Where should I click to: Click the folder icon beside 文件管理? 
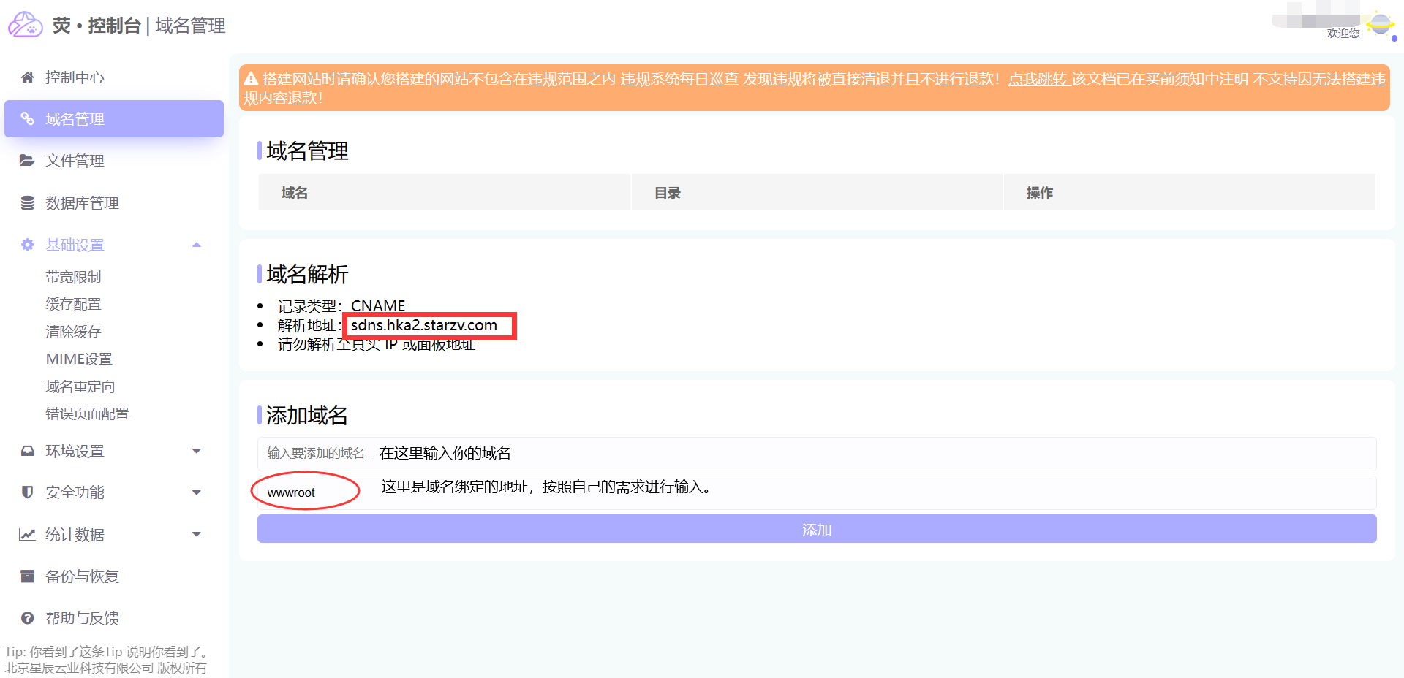[x=28, y=161]
